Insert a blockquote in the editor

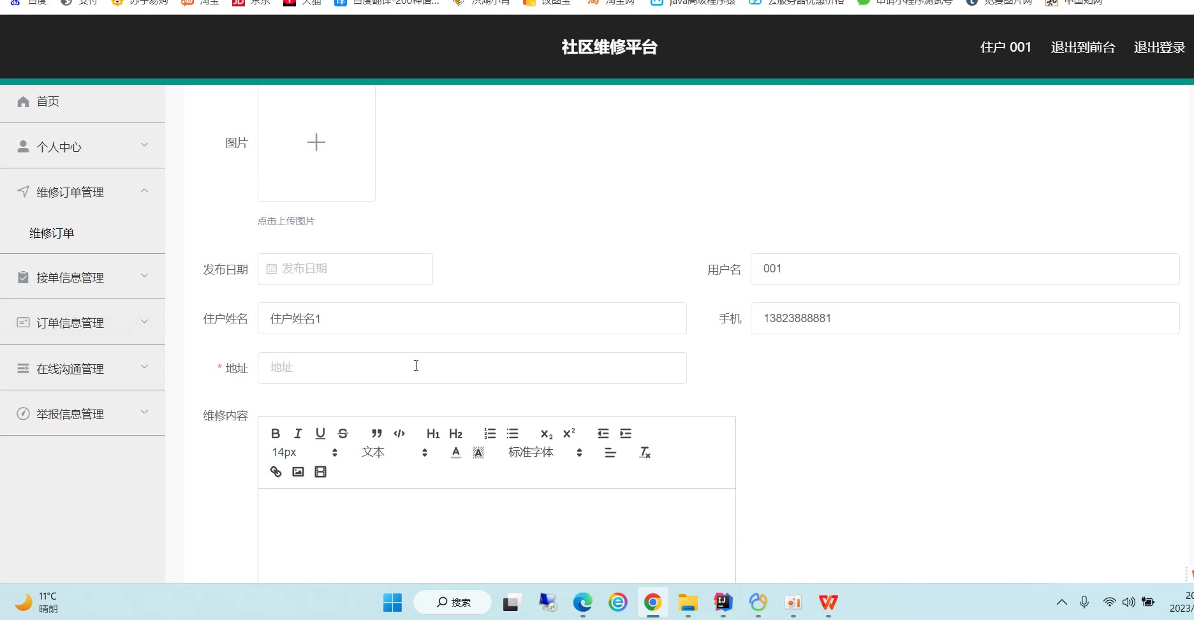tap(377, 434)
